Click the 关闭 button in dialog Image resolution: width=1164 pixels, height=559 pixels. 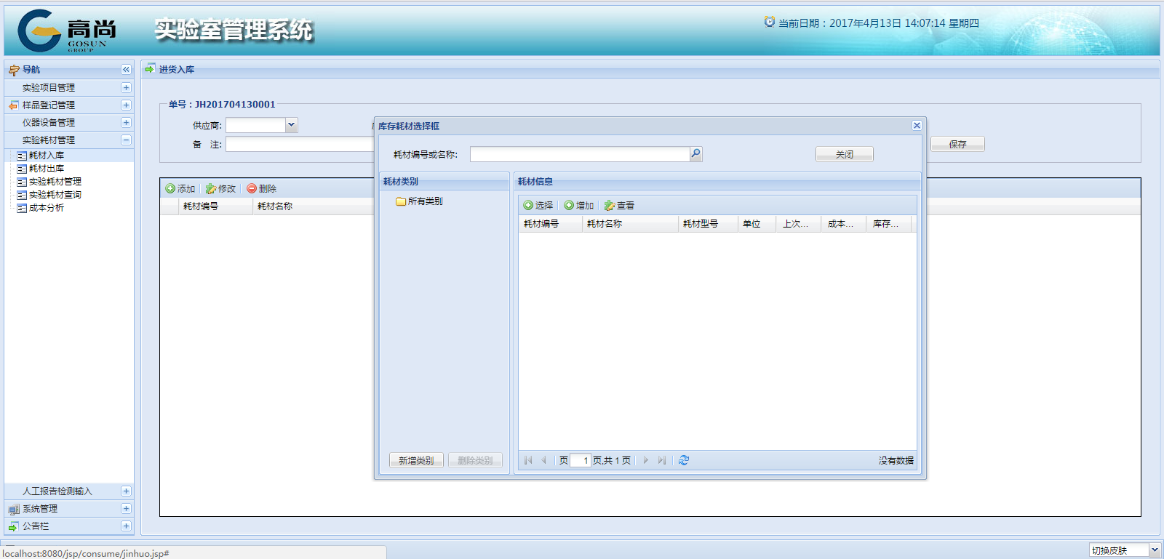pos(844,154)
